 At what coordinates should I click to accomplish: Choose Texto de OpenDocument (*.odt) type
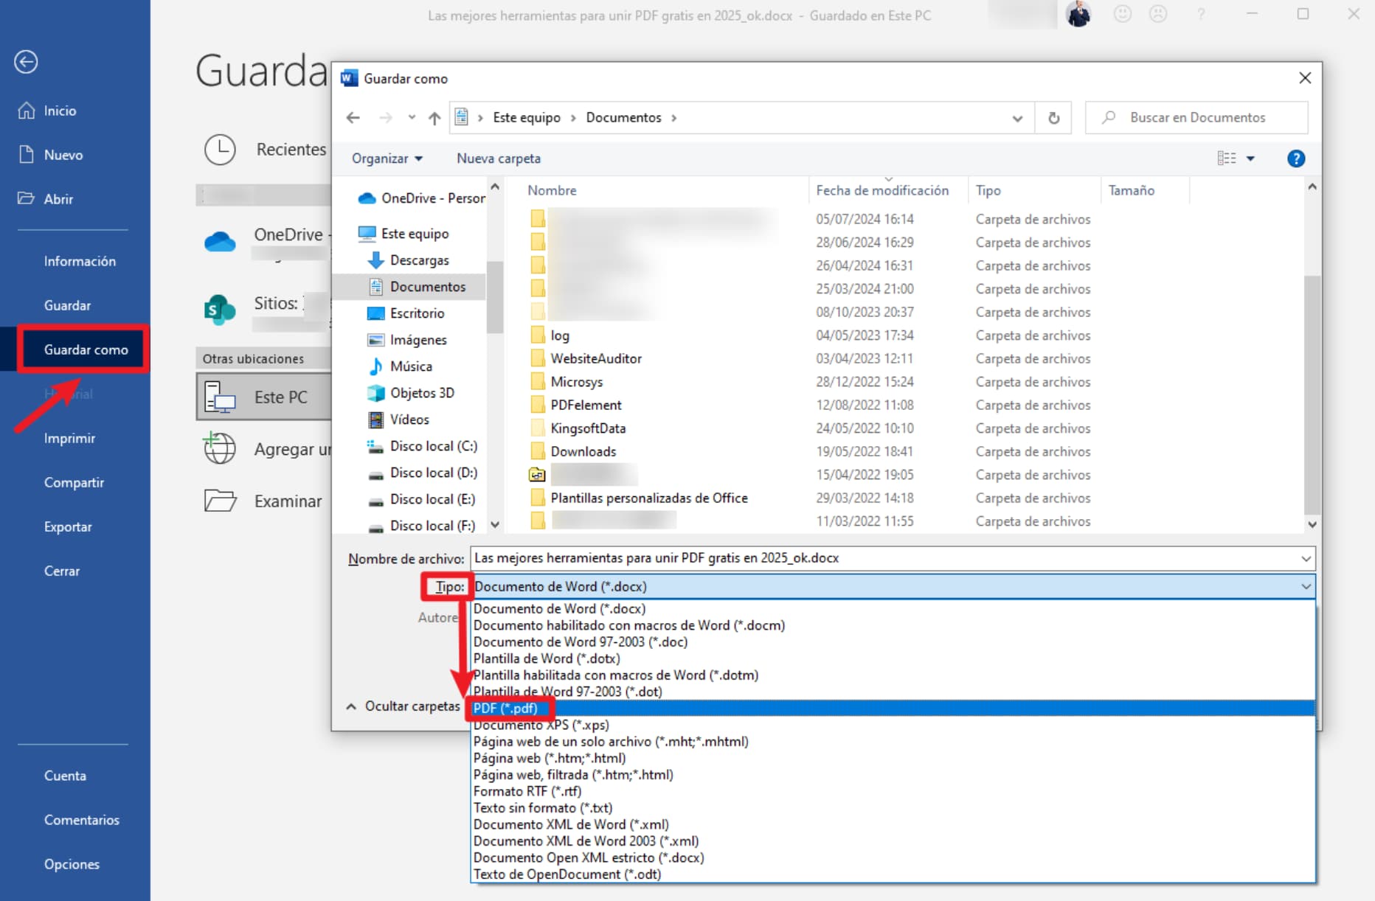pos(893,874)
